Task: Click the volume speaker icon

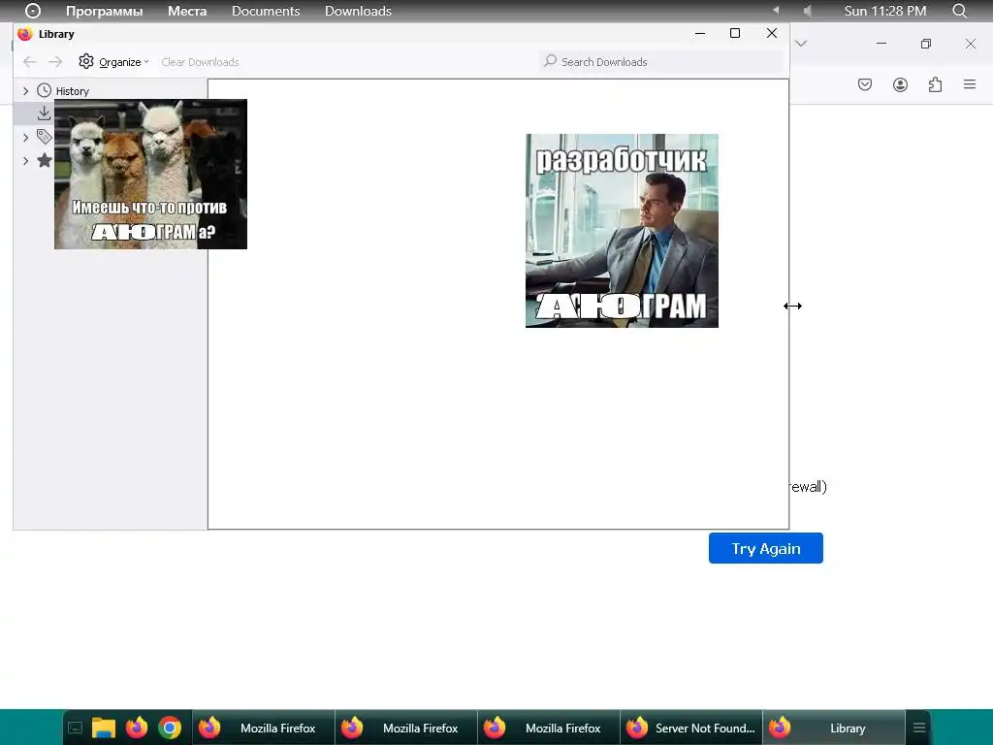Action: pyautogui.click(x=808, y=11)
